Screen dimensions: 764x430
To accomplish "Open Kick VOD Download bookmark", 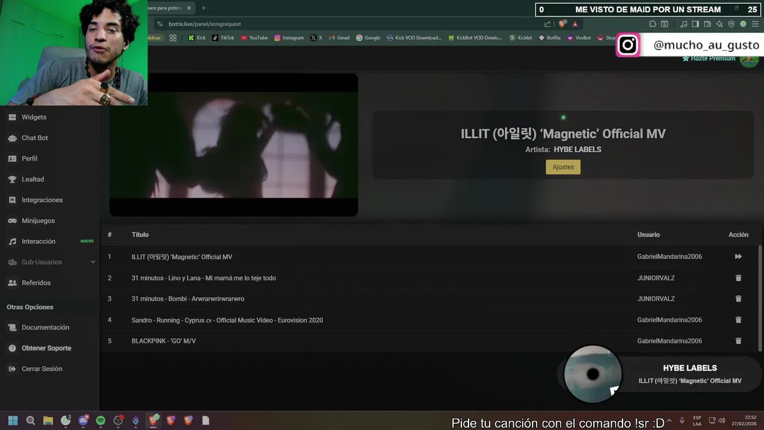I will coord(414,38).
